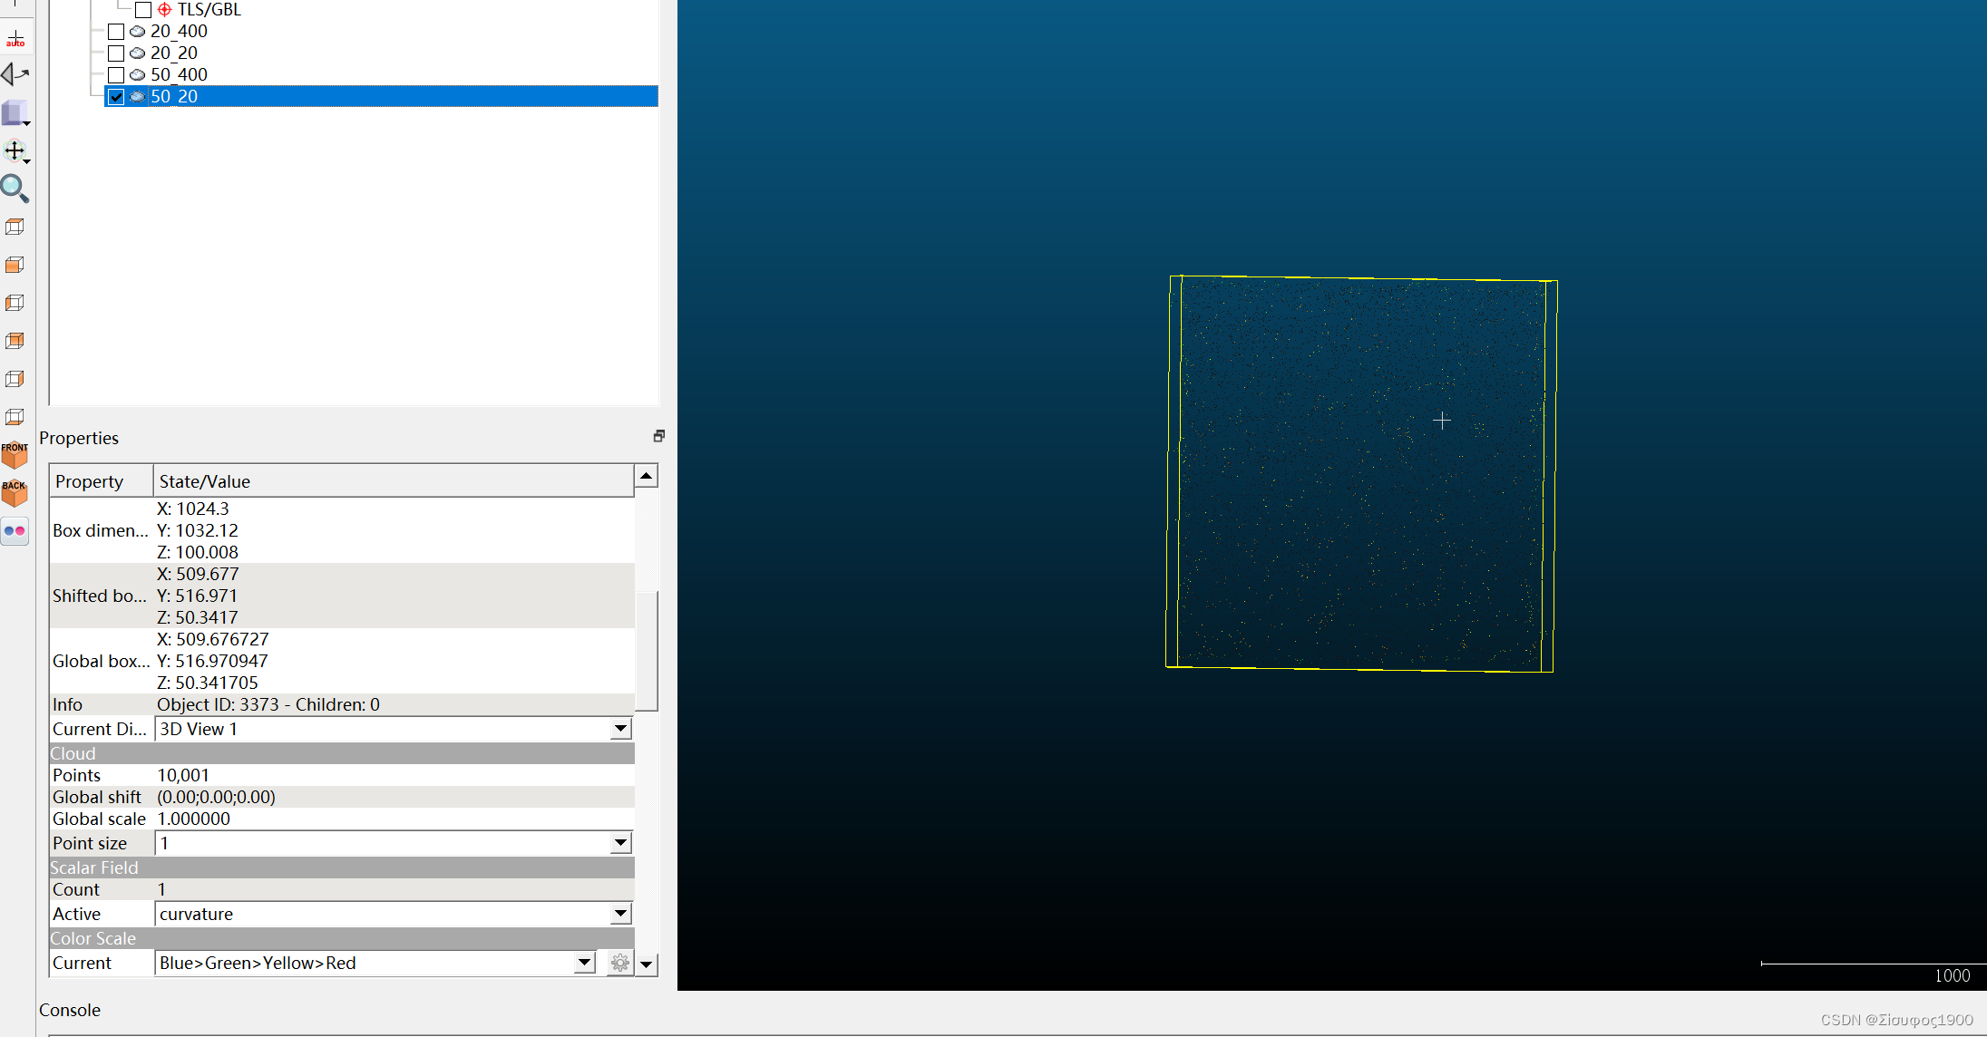Expand the Active scalar field curvature dropdown
The image size is (1987, 1037).
pos(620,914)
